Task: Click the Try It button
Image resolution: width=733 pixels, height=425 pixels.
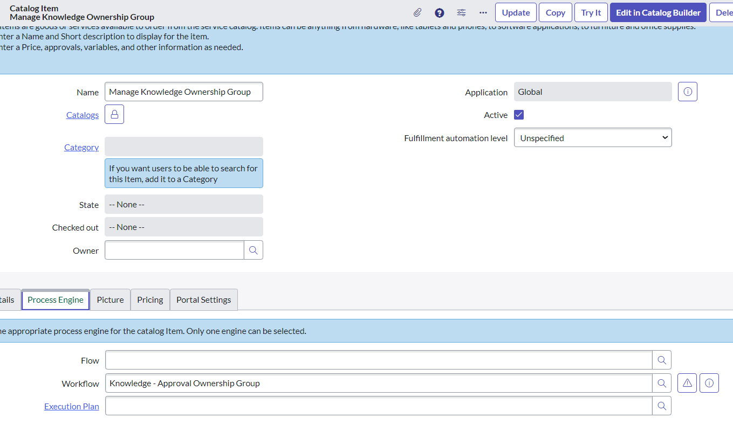Action: tap(591, 12)
